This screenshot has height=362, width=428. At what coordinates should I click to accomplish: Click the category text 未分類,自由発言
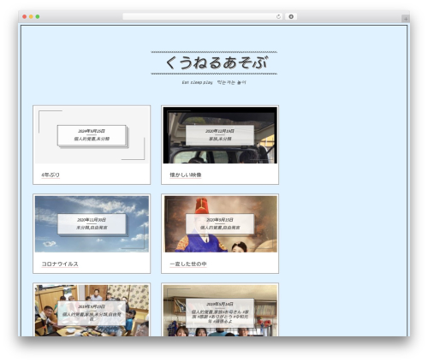92,228
